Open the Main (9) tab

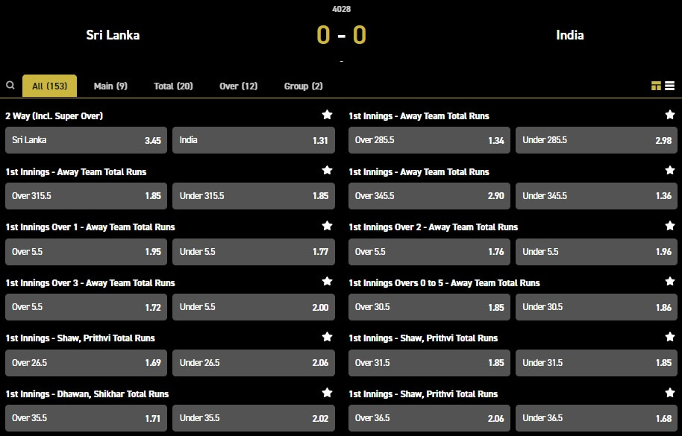click(110, 86)
